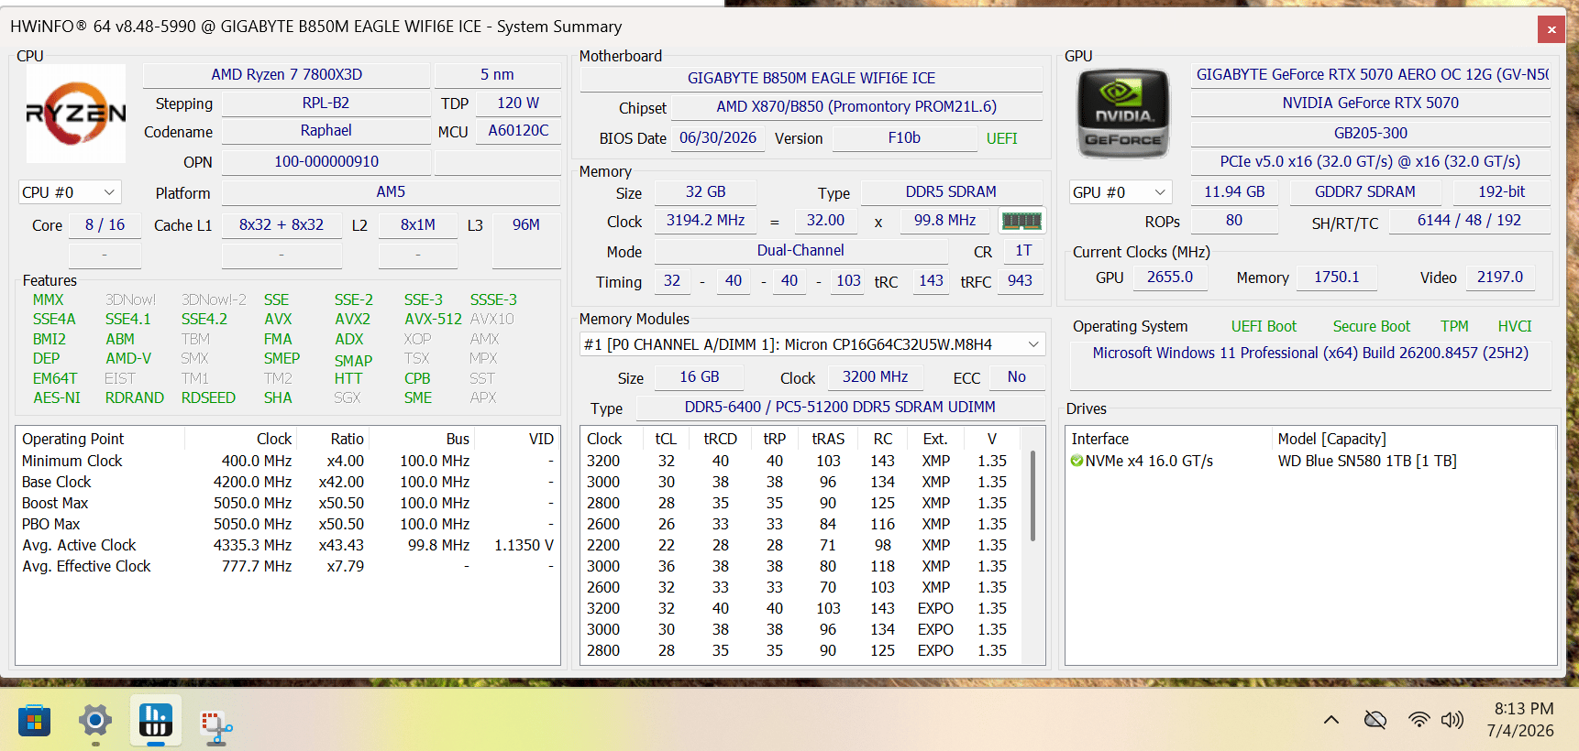Viewport: 1579px width, 751px height.
Task: Open Microsoft Store from the taskbar
Action: pyautogui.click(x=35, y=722)
